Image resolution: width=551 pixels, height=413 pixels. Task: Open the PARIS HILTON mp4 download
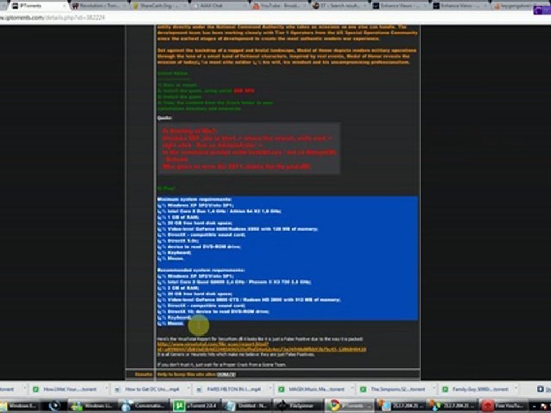pos(229,389)
